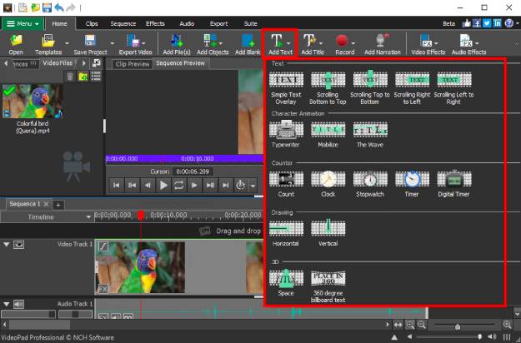The image size is (521, 343).
Task: Select Simple Text Overlay effect
Action: pyautogui.click(x=286, y=88)
